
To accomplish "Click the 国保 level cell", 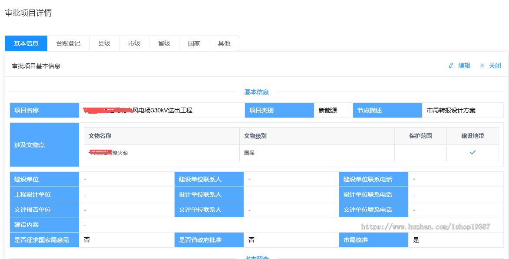I will [317, 153].
